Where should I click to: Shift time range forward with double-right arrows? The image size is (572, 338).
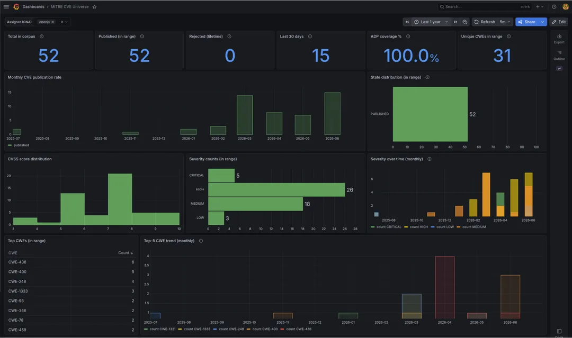[455, 22]
